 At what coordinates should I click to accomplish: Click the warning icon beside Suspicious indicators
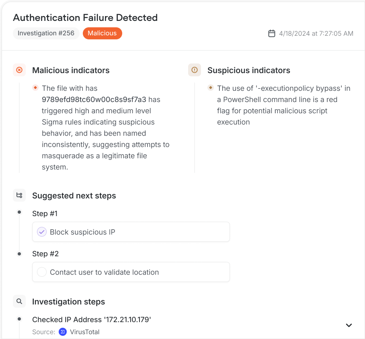click(x=195, y=70)
